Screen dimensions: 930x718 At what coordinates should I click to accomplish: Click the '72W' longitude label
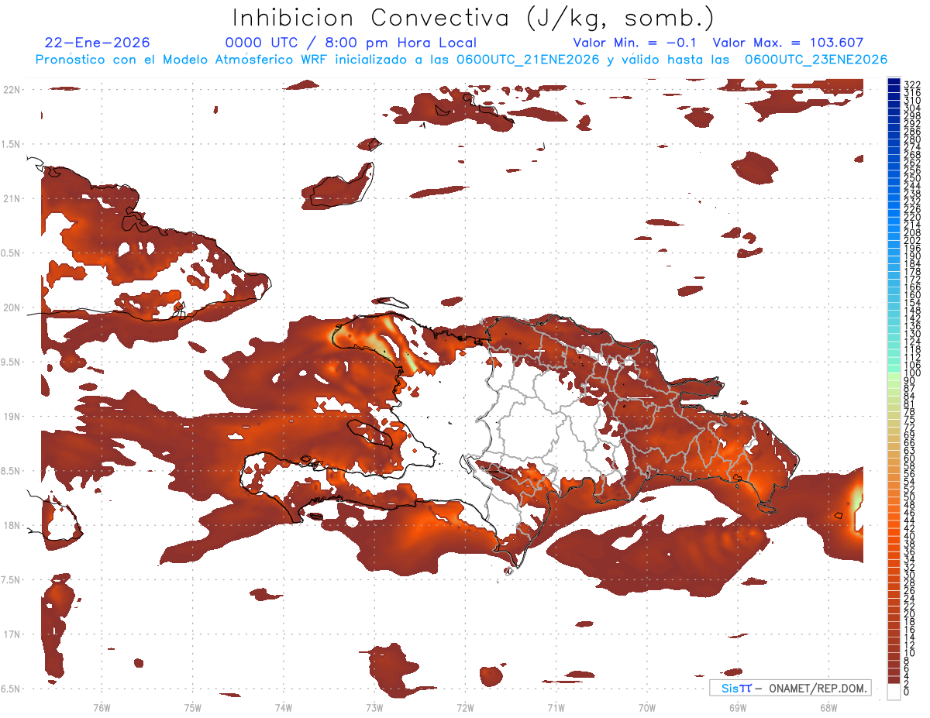tap(465, 706)
